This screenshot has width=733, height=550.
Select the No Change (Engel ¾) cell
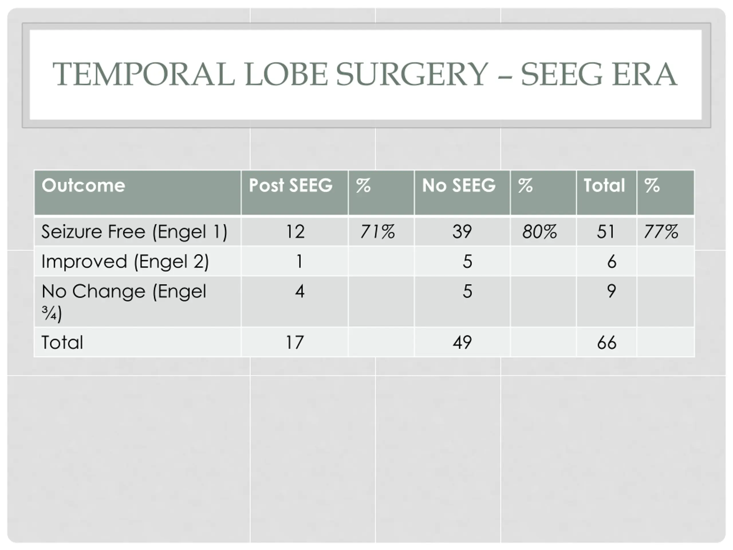pos(137,302)
